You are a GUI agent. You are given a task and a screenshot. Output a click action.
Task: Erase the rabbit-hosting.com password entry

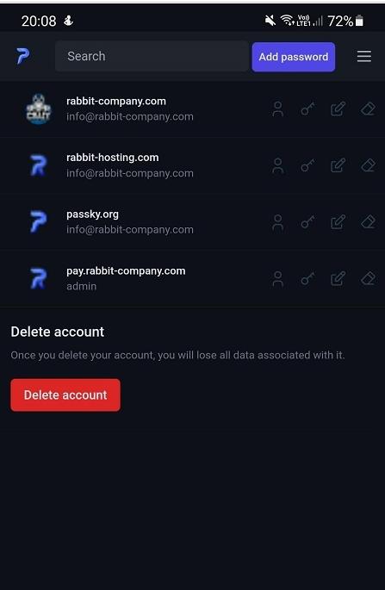368,165
